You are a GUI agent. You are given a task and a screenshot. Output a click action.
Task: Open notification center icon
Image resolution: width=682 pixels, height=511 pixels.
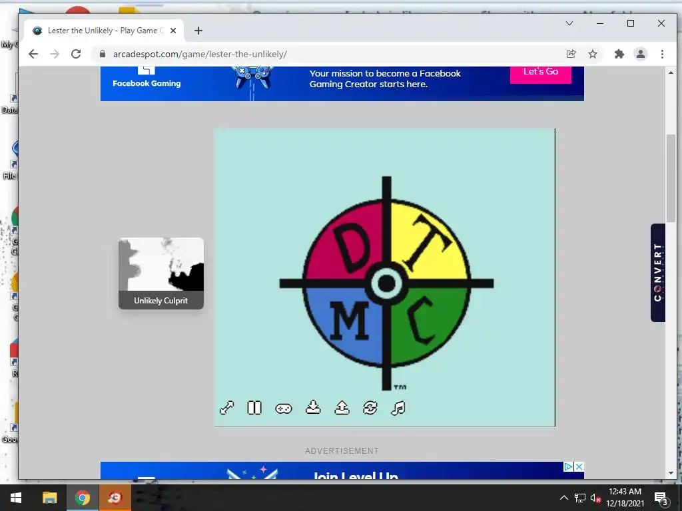coord(661,498)
